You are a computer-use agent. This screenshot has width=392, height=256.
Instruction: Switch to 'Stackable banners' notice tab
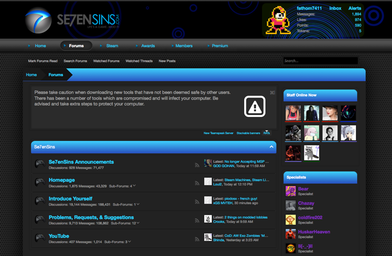(x=248, y=133)
